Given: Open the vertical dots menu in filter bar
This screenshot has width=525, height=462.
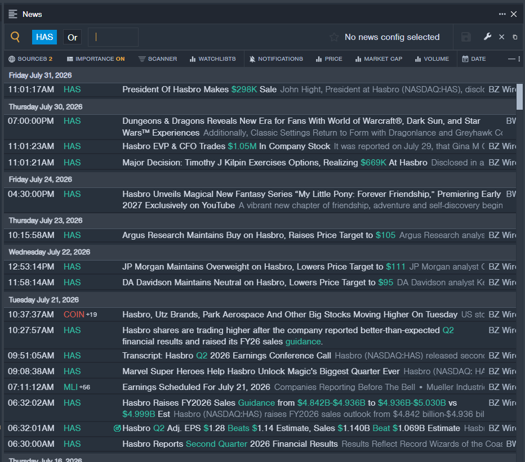Looking at the screenshot, I should [x=519, y=59].
